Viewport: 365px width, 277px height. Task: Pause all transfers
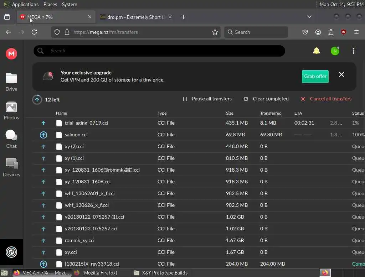click(x=207, y=99)
